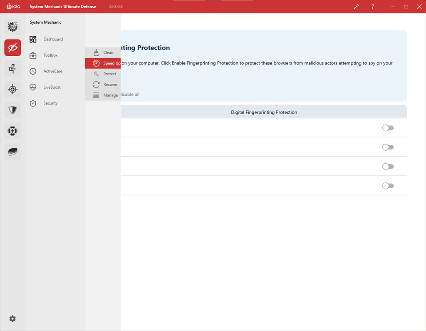This screenshot has height=331, width=426.
Task: Open the arrow-path module icon in sidebar
Action: tap(12, 68)
